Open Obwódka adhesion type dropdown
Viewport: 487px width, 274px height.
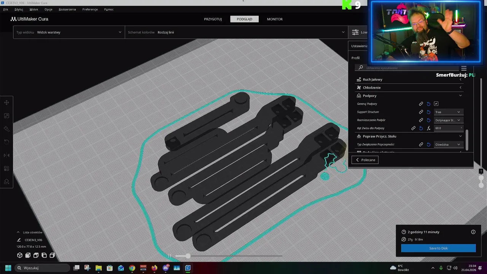click(x=448, y=145)
